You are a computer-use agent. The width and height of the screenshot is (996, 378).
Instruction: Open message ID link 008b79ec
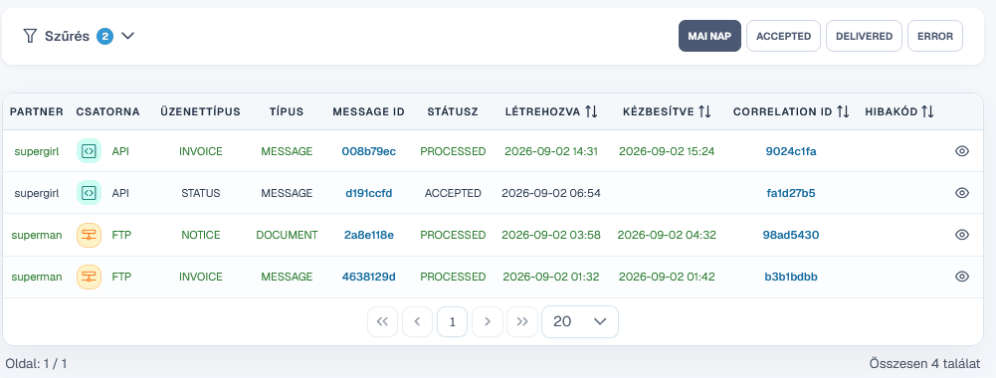click(368, 151)
